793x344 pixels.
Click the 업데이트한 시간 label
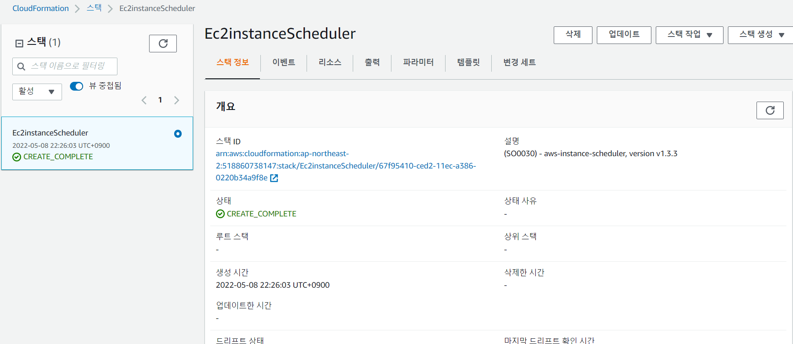244,306
